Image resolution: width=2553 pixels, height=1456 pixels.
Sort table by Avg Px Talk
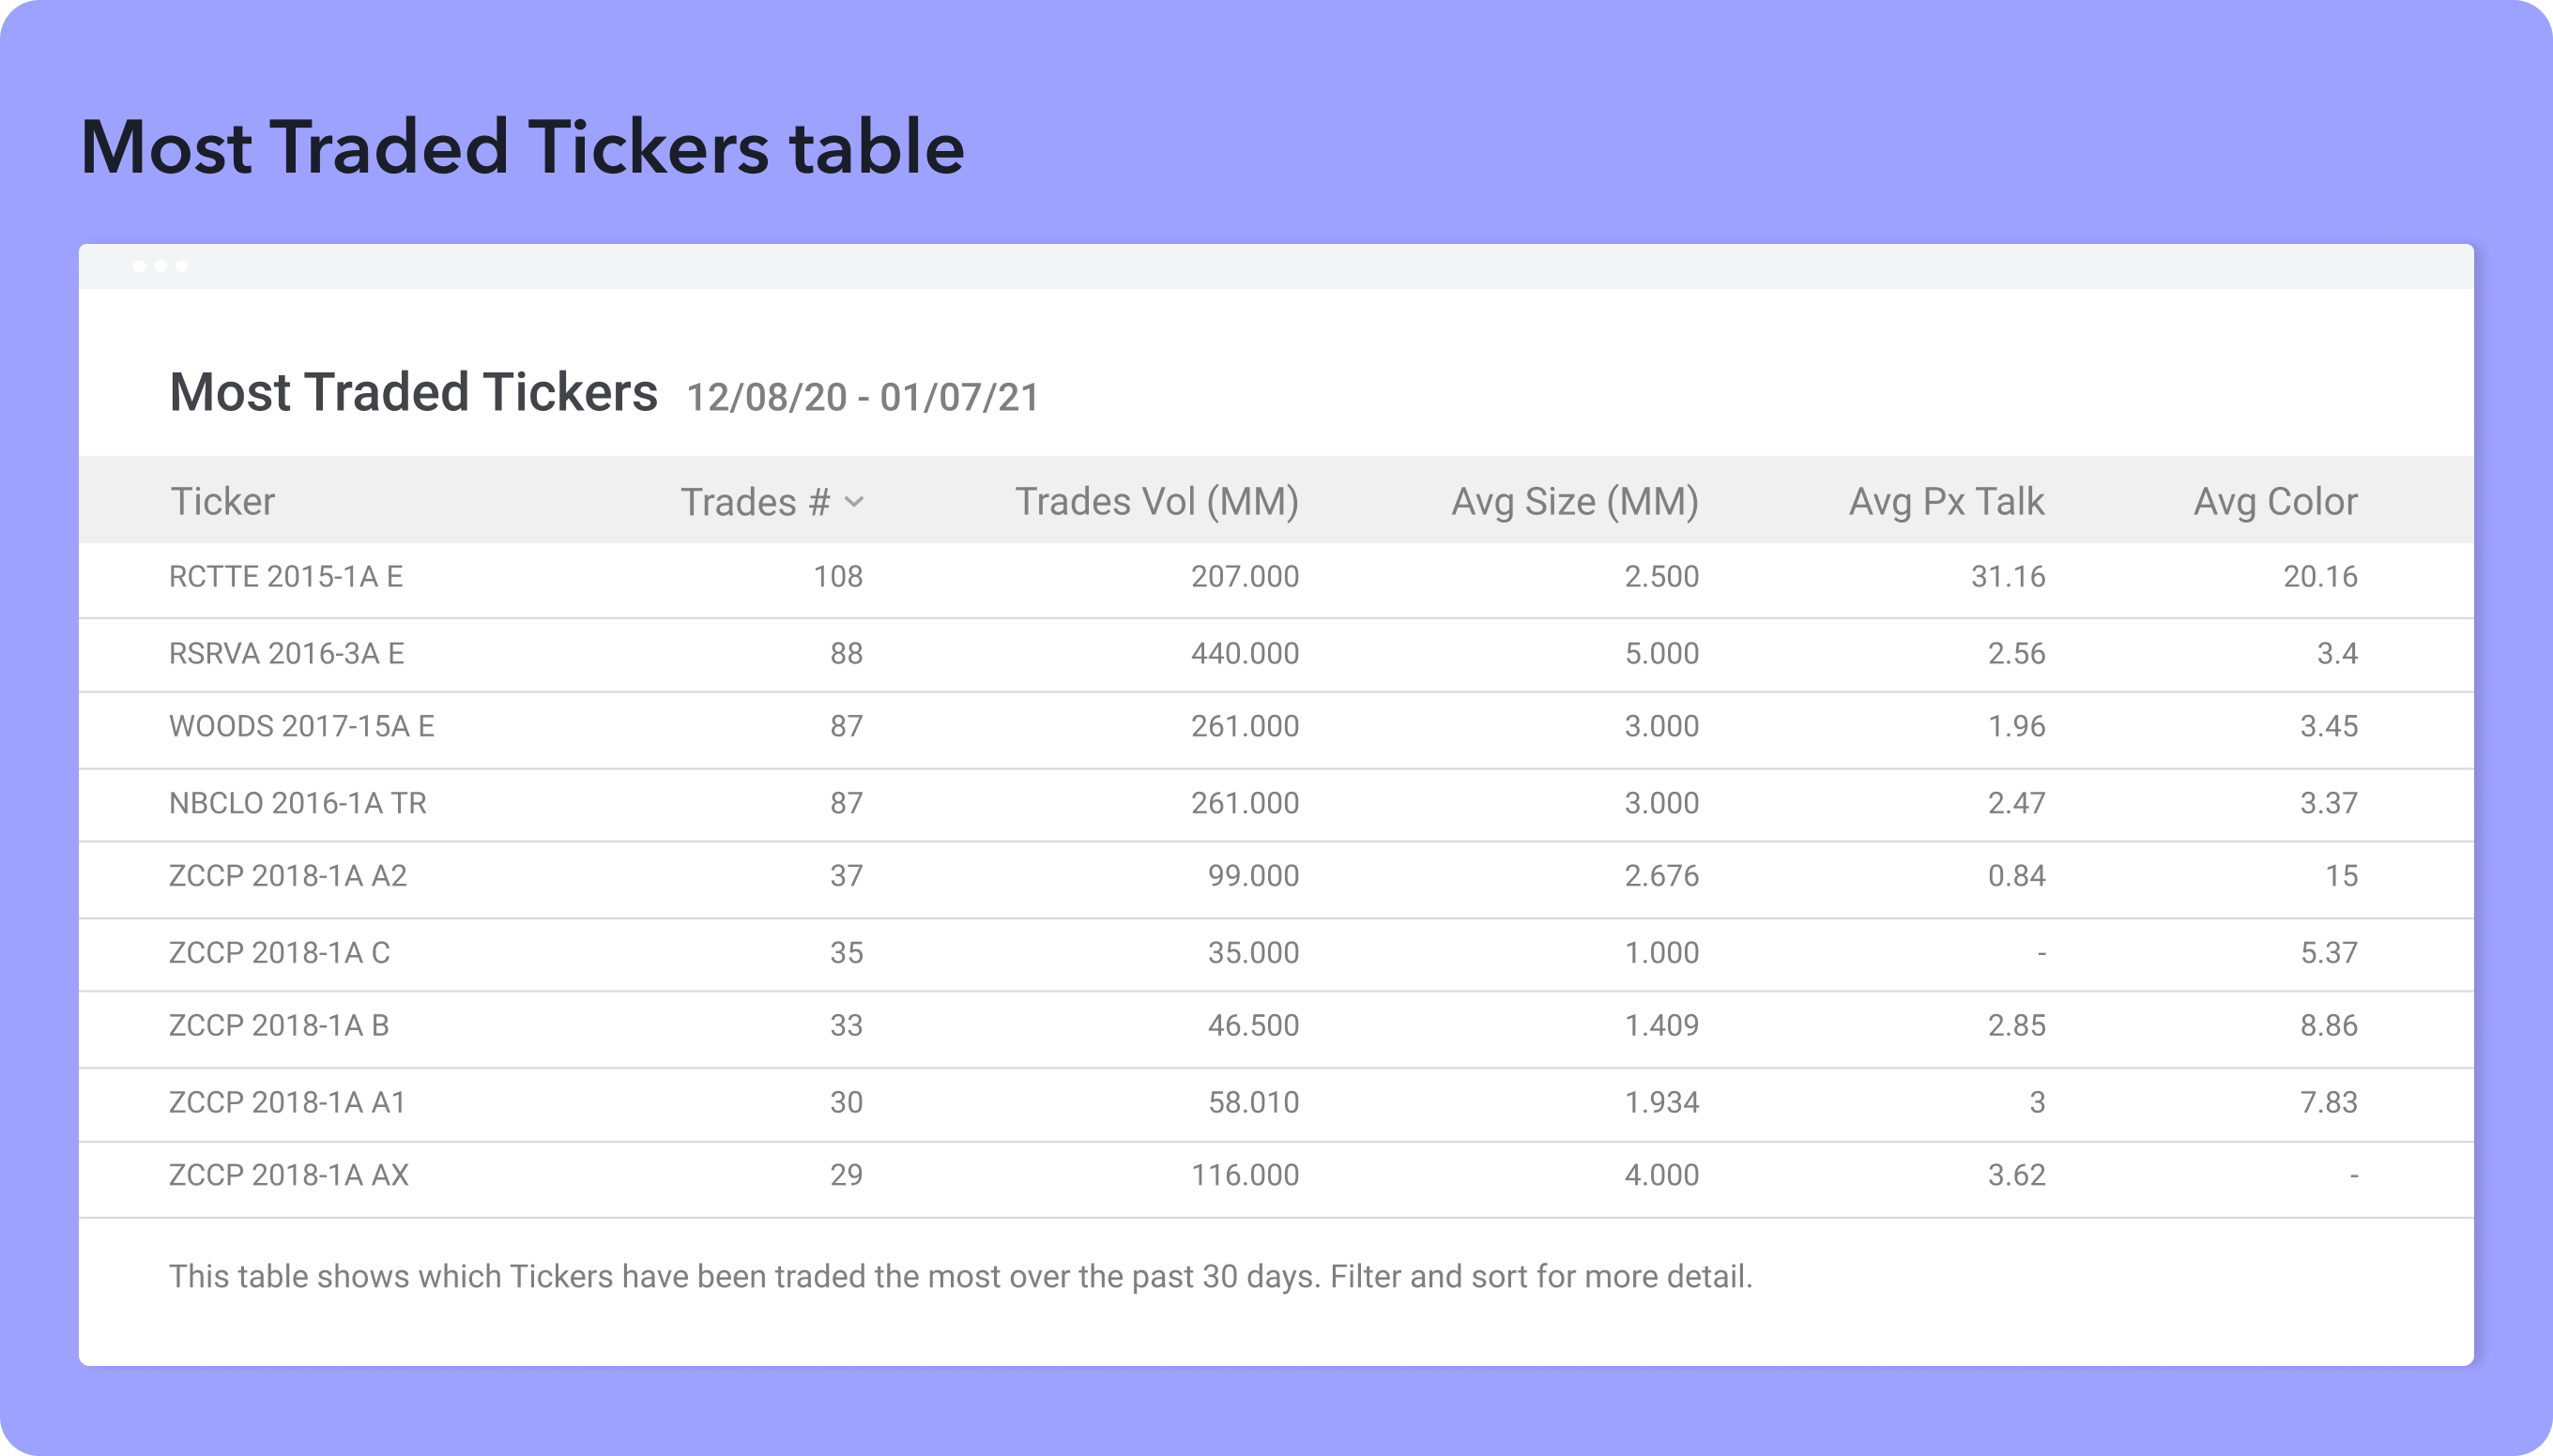point(1946,502)
